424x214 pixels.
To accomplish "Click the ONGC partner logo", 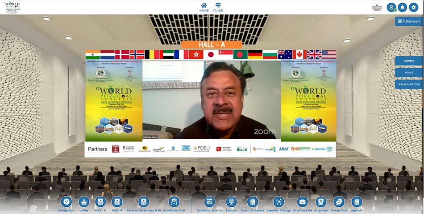I will click(x=116, y=149).
